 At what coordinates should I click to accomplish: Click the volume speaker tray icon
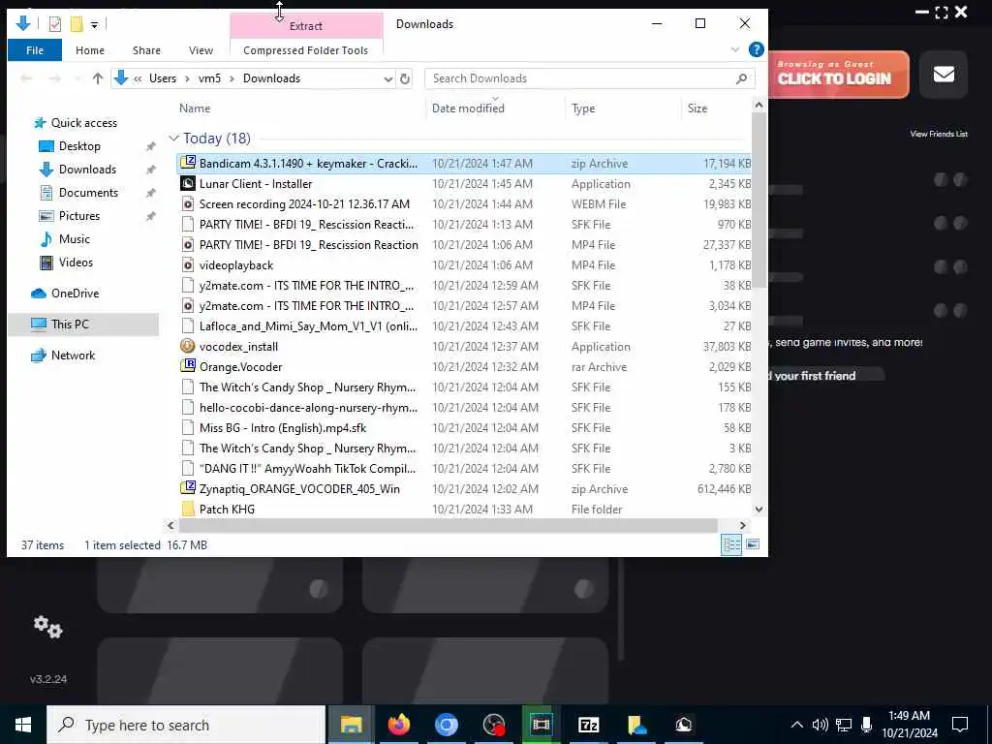coord(820,725)
